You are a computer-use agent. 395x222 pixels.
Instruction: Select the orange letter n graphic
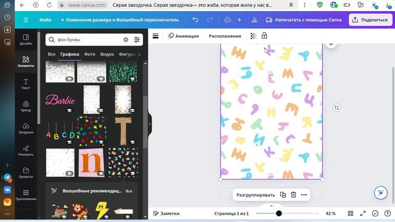pos(91,163)
